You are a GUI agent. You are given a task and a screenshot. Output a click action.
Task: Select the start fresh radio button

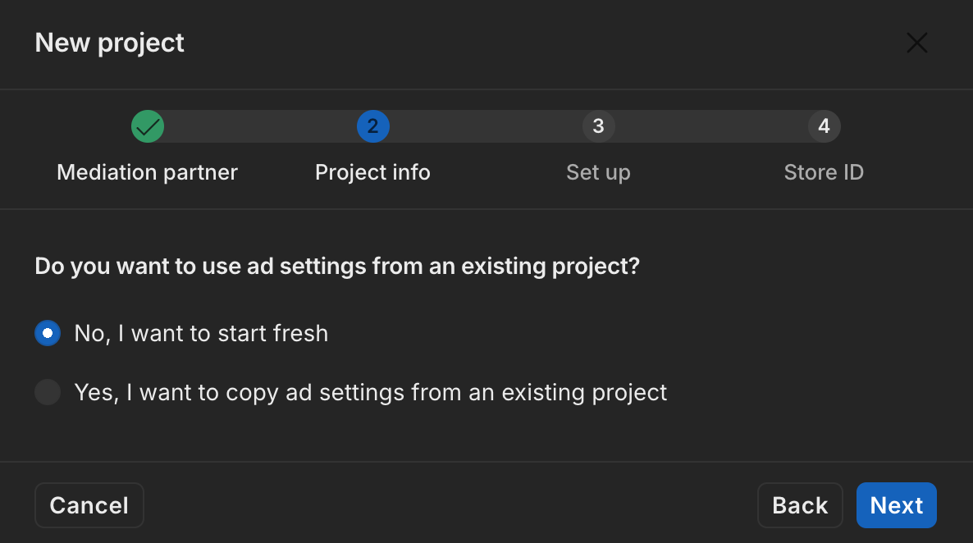click(x=48, y=333)
